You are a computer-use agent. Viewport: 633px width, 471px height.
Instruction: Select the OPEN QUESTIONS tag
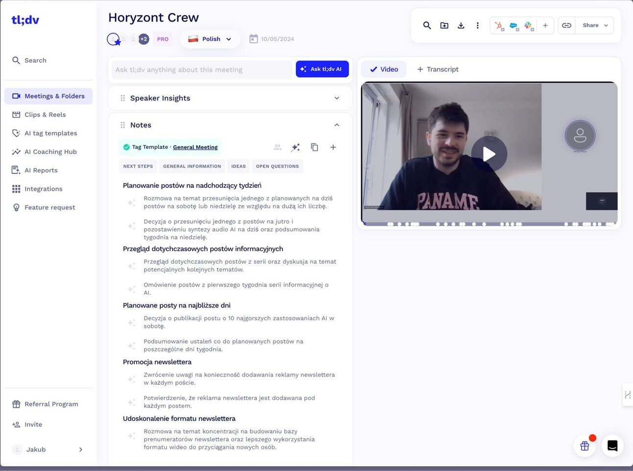(x=277, y=166)
